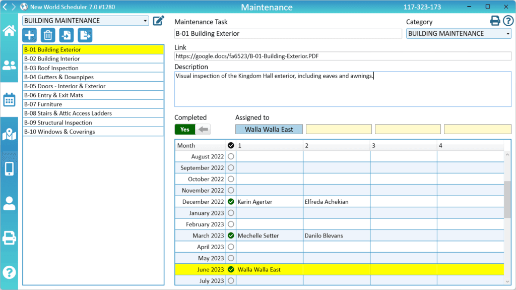Open help for Maintenance page
Image resolution: width=516 pixels, height=290 pixels.
(x=508, y=21)
